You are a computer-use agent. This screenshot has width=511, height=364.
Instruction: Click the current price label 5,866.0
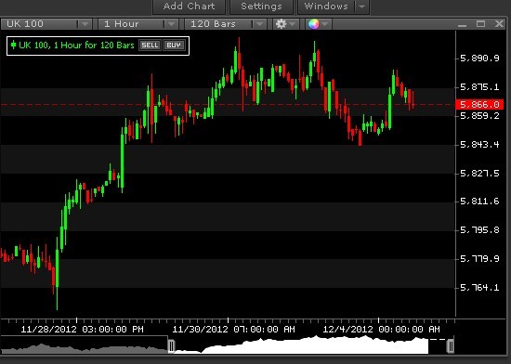point(479,105)
